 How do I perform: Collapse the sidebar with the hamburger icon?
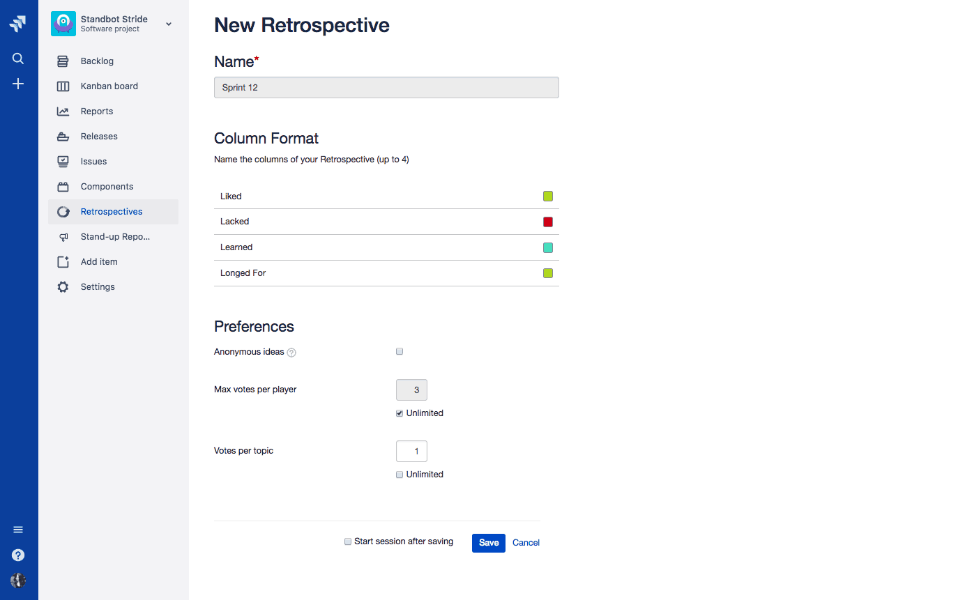(18, 529)
